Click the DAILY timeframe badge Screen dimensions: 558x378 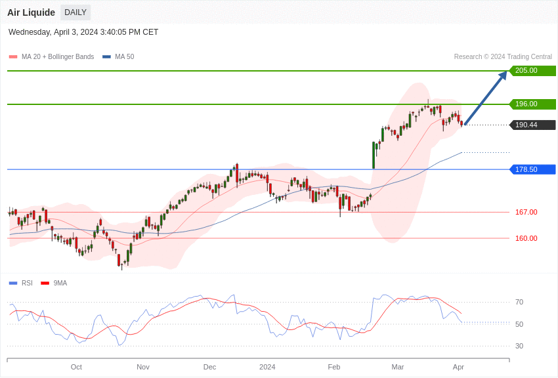[75, 12]
